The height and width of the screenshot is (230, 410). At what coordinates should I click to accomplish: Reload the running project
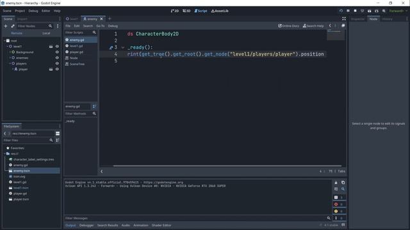tap(341, 11)
